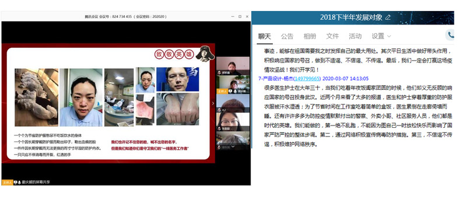Click the microphone icon in the bottom status bar
Image resolution: width=466 pixels, height=213 pixels.
pos(19,182)
